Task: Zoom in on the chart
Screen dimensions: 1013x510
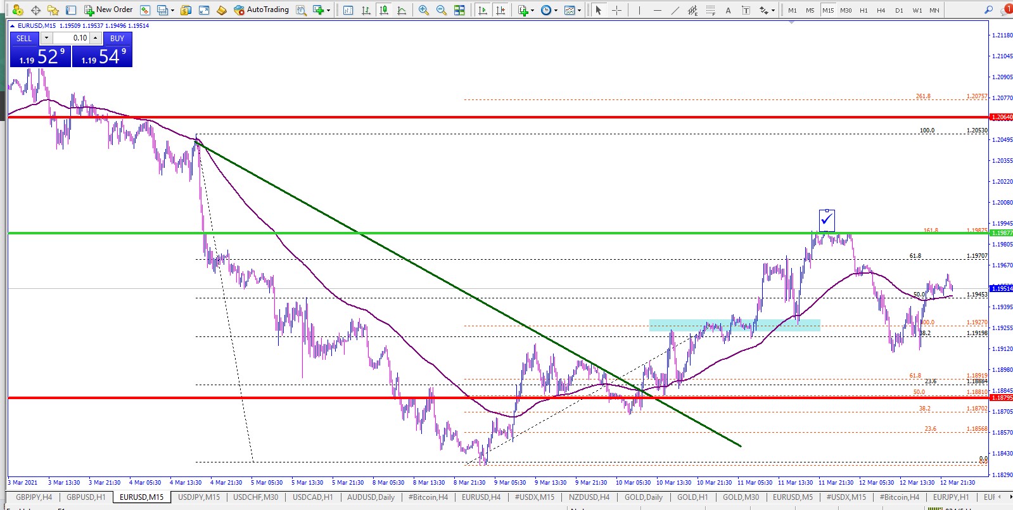Action: coord(424,10)
